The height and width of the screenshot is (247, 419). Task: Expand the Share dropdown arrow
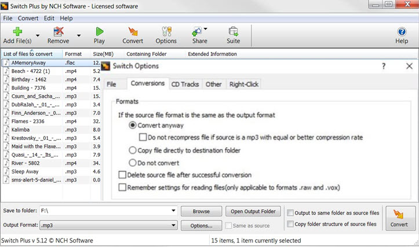click(206, 29)
